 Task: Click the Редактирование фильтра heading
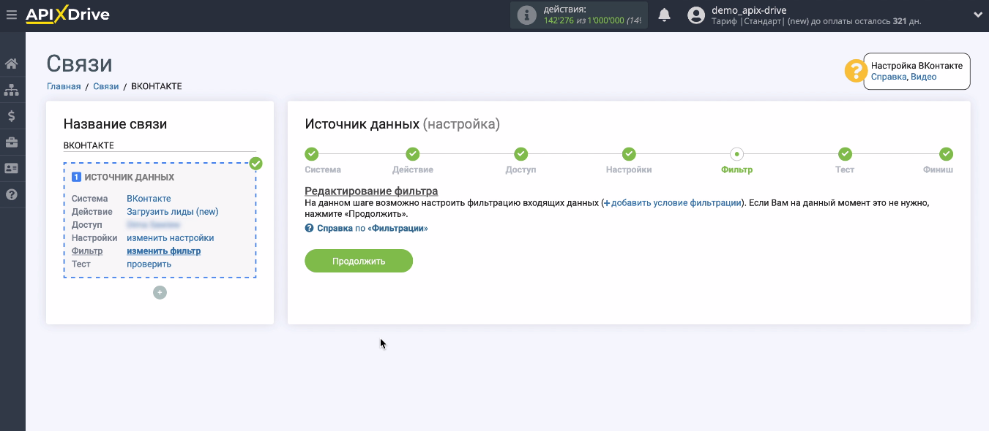click(371, 191)
